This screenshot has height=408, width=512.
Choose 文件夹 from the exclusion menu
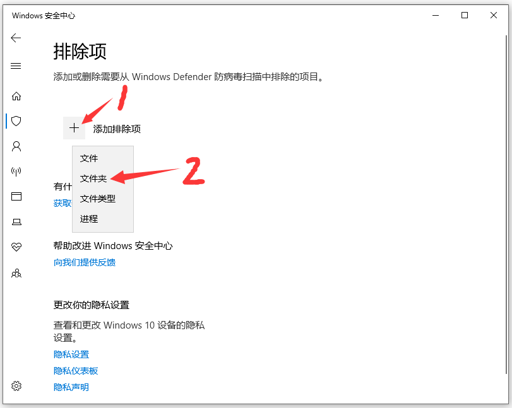[x=93, y=178]
